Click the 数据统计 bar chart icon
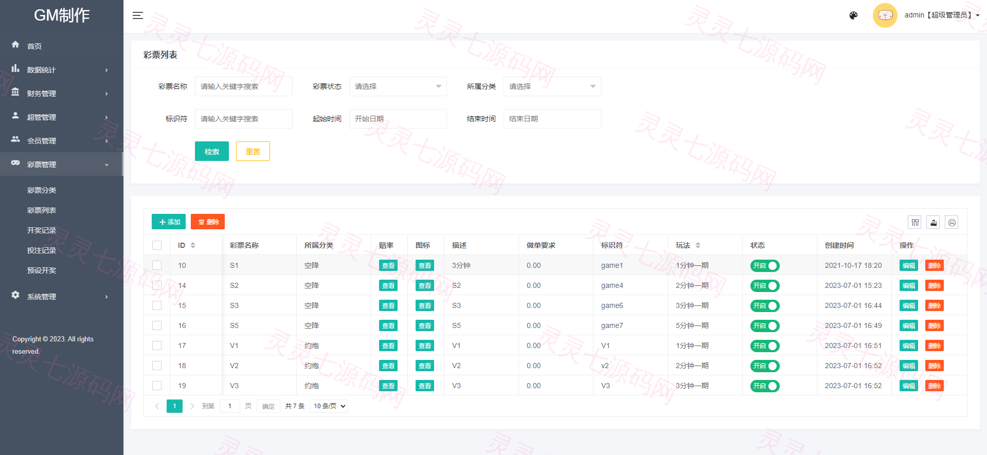Image resolution: width=987 pixels, height=455 pixels. 15,68
